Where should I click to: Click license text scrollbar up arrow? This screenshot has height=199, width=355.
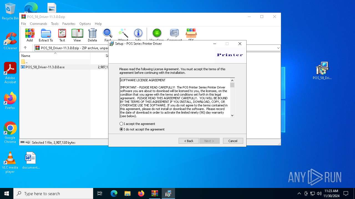(x=232, y=80)
